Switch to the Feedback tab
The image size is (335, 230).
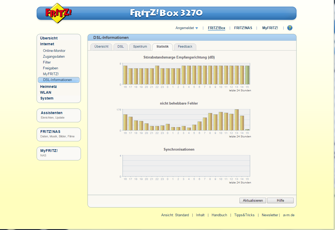tap(185, 47)
